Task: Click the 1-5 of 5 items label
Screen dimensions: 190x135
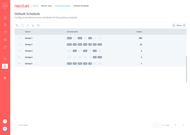Action: 23,125
